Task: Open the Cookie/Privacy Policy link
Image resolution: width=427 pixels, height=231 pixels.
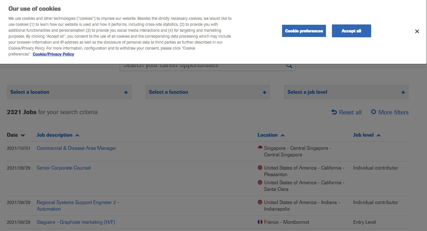Action: pos(53,54)
